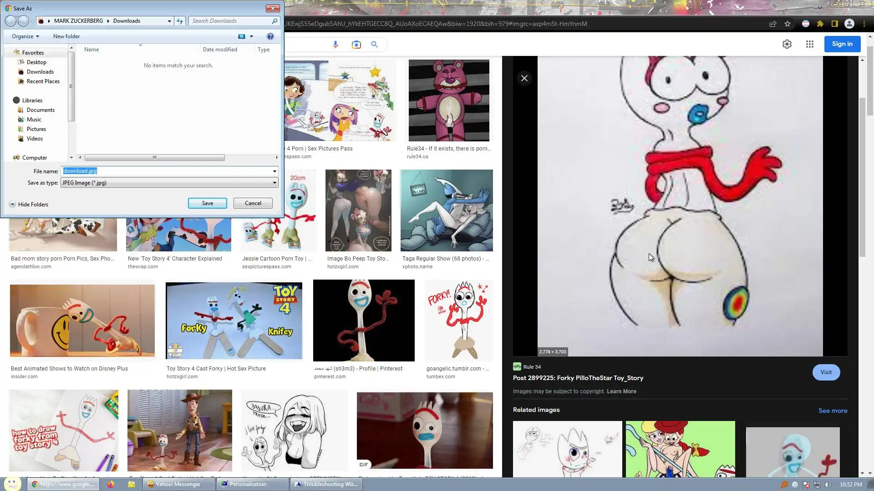
Task: Open Google apps grid launcher
Action: tap(809, 44)
